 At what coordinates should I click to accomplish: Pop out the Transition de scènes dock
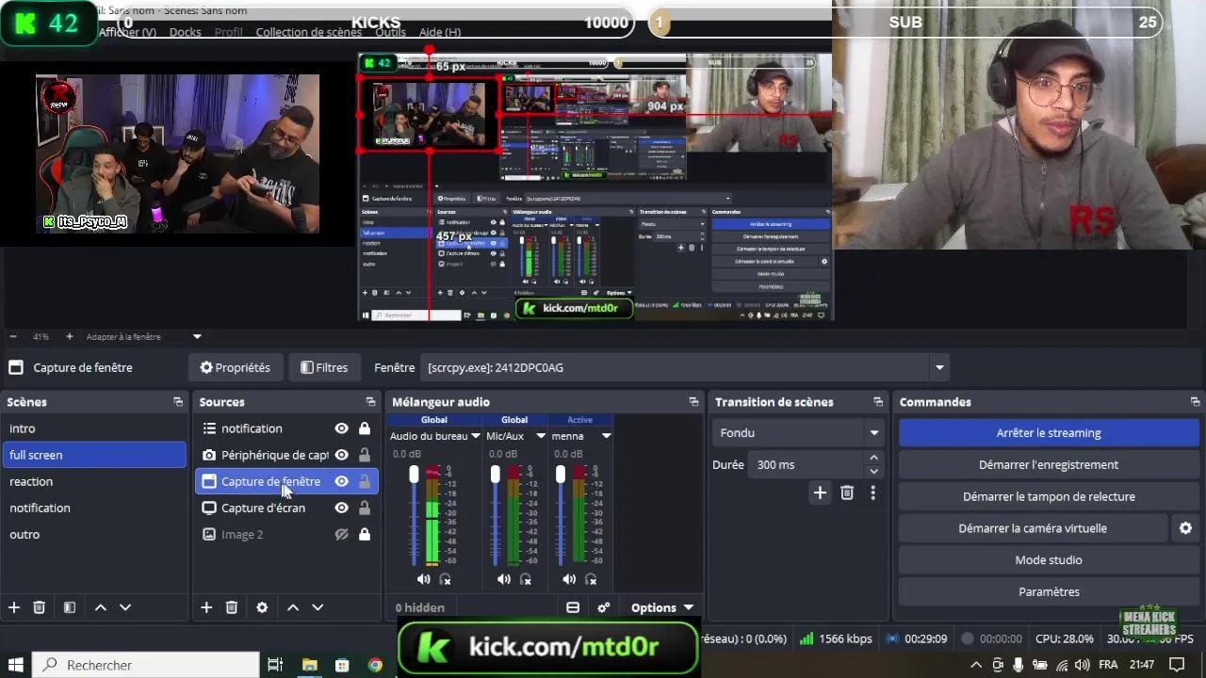pyautogui.click(x=878, y=402)
